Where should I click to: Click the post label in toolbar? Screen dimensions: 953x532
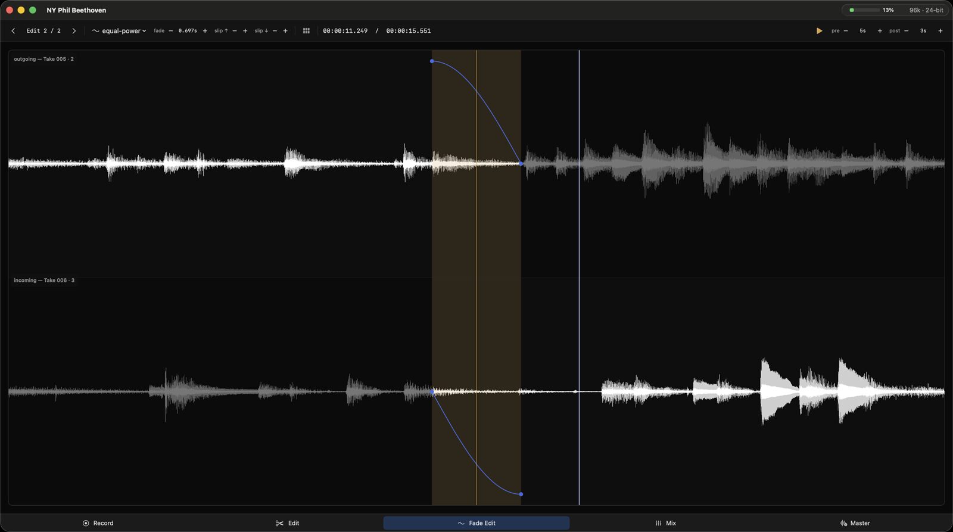(895, 31)
